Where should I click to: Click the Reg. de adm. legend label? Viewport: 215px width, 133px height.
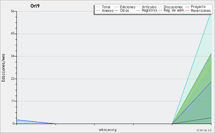(174, 10)
